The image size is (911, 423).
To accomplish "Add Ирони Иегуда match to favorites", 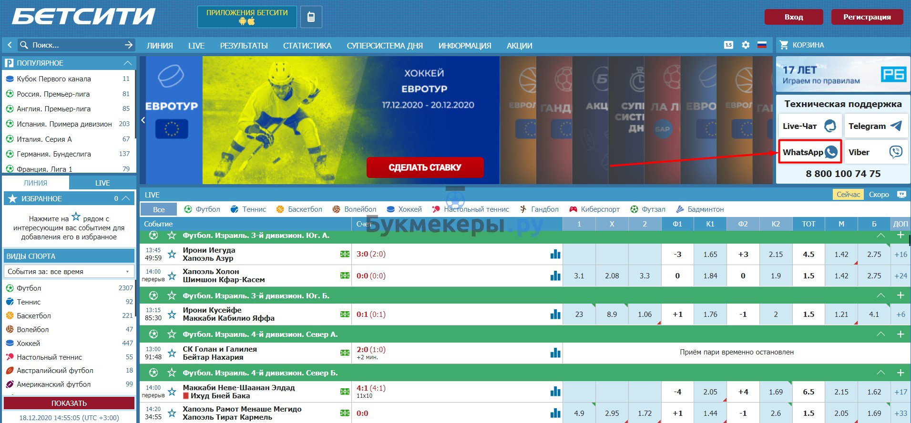I will pyautogui.click(x=172, y=255).
